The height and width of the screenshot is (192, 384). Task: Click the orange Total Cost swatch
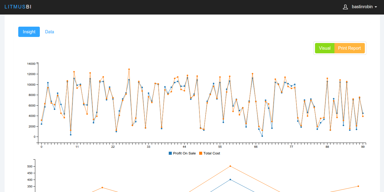pyautogui.click(x=201, y=153)
